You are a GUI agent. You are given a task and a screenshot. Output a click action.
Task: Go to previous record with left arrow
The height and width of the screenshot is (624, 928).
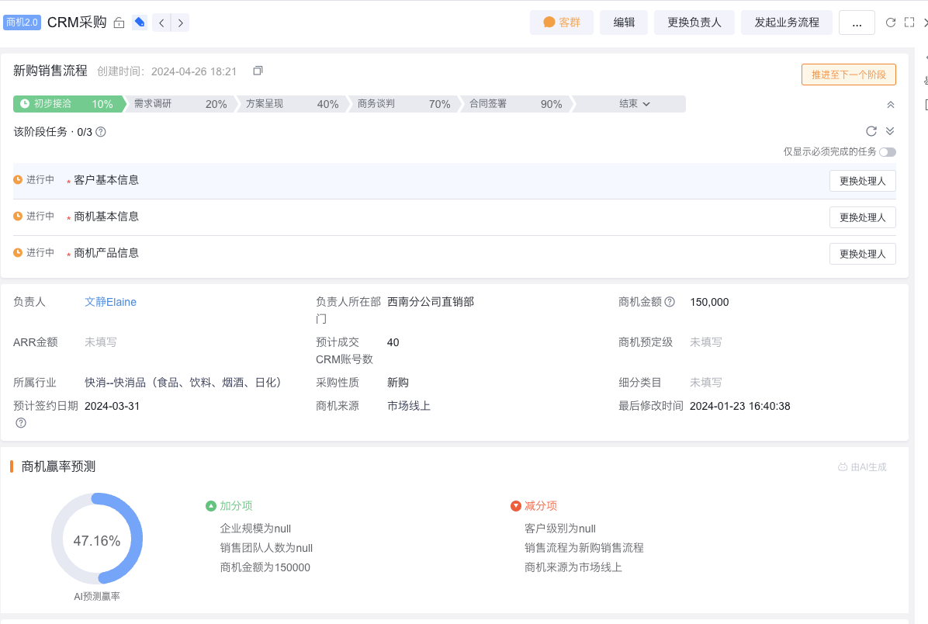161,23
